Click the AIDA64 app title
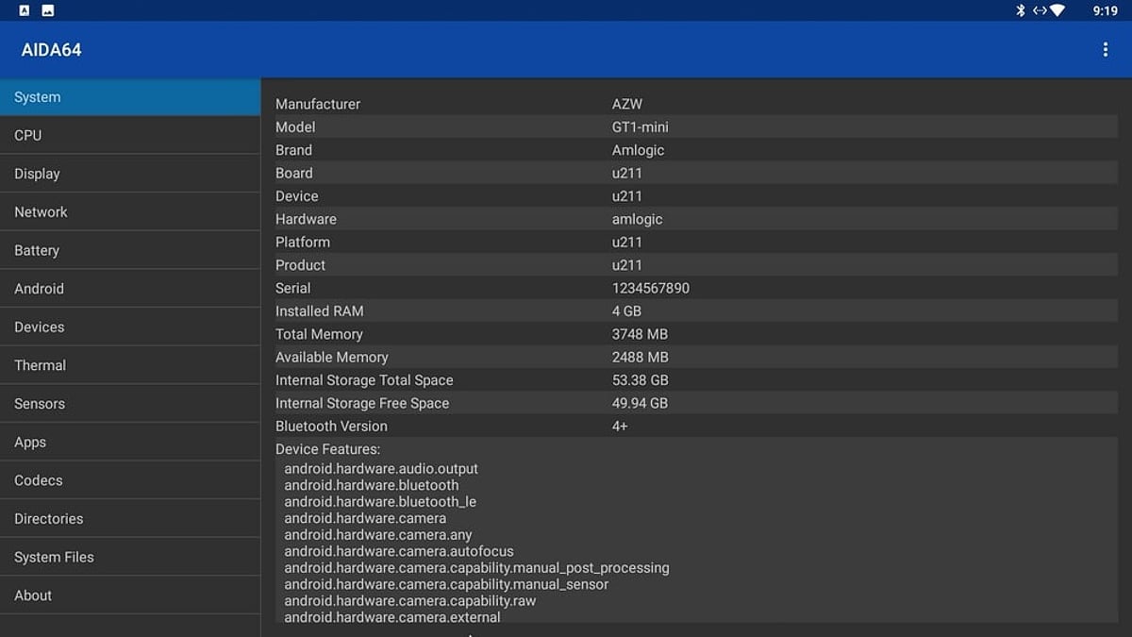1132x637 pixels. click(52, 50)
